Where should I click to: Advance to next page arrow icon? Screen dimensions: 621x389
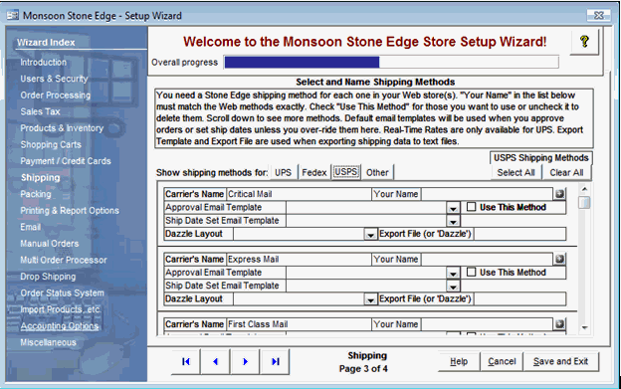pyautogui.click(x=245, y=361)
